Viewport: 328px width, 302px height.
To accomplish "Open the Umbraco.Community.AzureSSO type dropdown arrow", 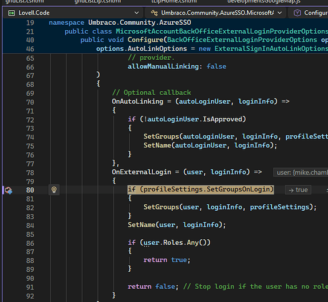I will point(280,13).
